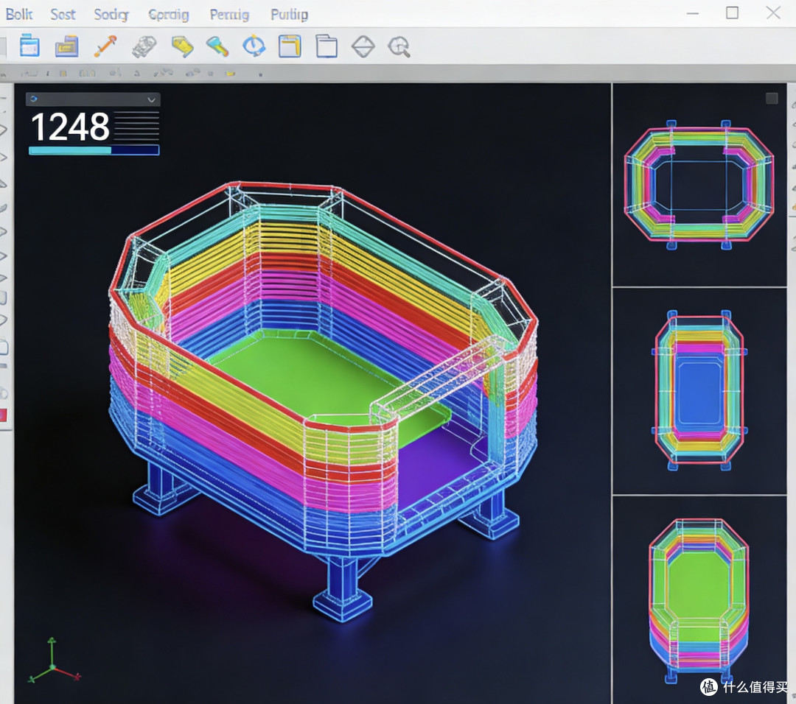796x704 pixels.
Task: Click the gray 3D part icon
Action: tap(144, 46)
